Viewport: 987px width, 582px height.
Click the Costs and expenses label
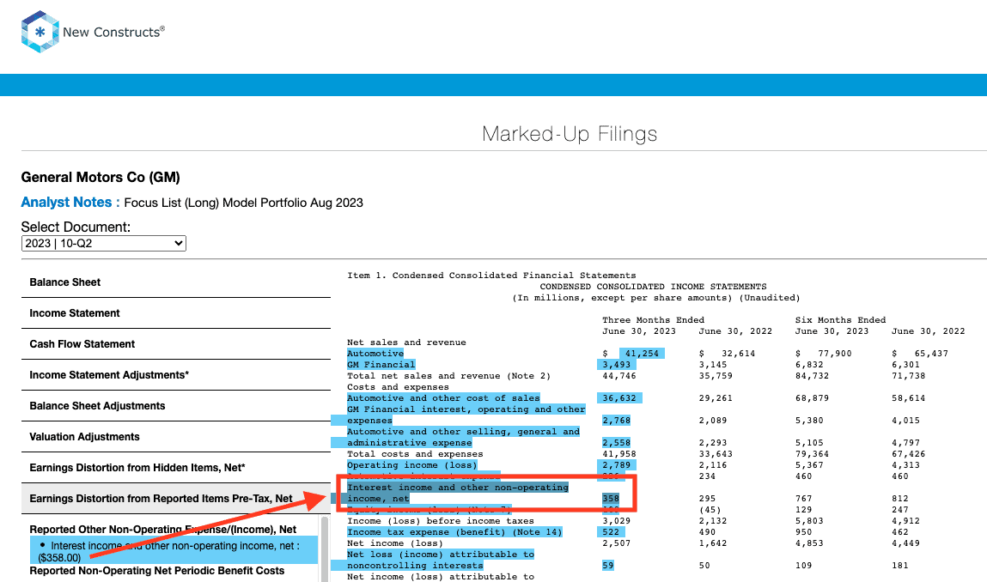pyautogui.click(x=398, y=388)
